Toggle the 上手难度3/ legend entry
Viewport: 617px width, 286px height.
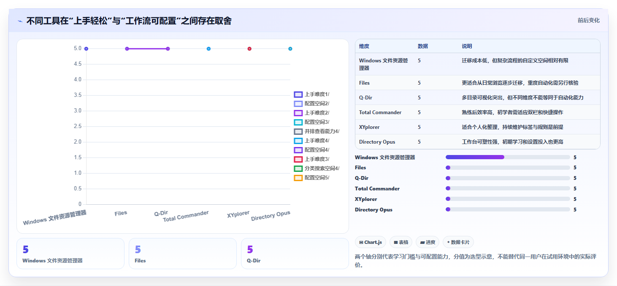tap(311, 159)
